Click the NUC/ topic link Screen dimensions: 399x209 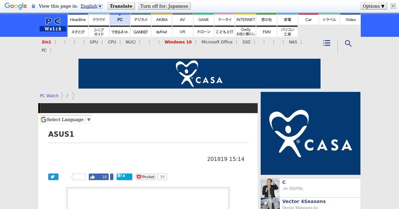[x=131, y=42]
